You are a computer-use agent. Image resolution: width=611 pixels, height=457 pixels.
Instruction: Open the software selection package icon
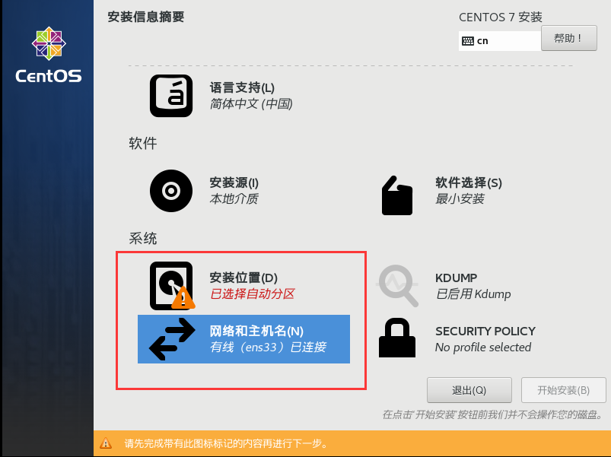click(x=396, y=195)
